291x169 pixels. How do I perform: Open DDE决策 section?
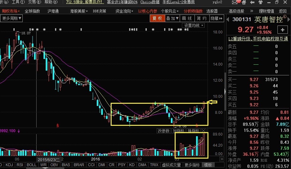coord(100,11)
